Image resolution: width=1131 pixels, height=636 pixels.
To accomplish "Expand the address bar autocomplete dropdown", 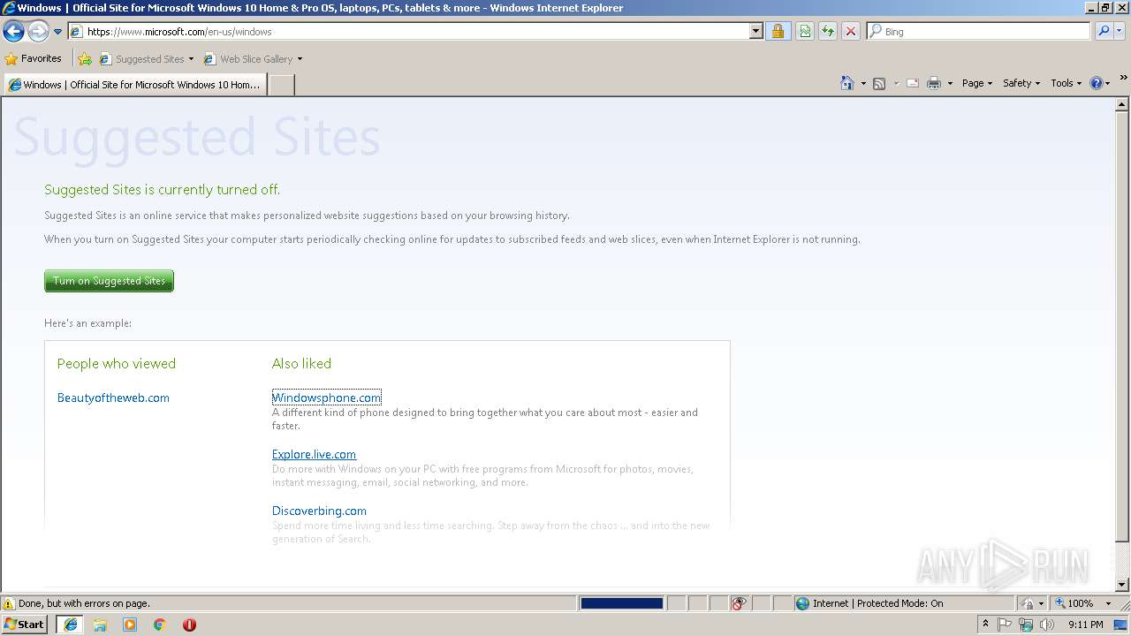I will coord(755,31).
